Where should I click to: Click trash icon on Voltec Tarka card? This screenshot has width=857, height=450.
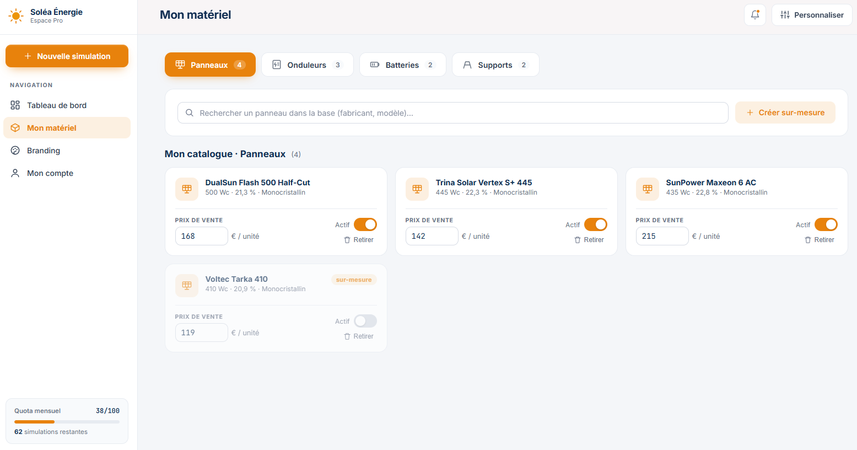pos(347,336)
